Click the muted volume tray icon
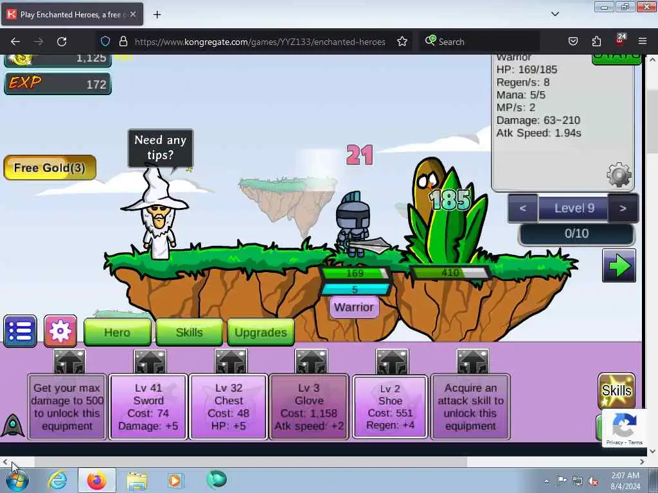 pyautogui.click(x=593, y=481)
